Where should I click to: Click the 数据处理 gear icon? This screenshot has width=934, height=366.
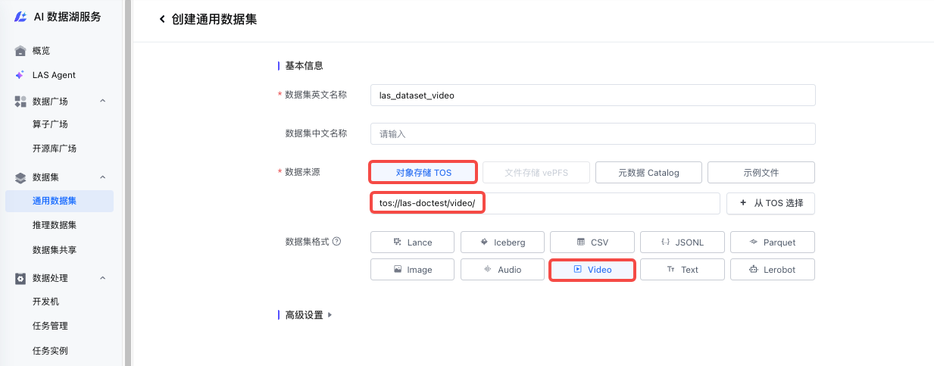pyautogui.click(x=20, y=278)
